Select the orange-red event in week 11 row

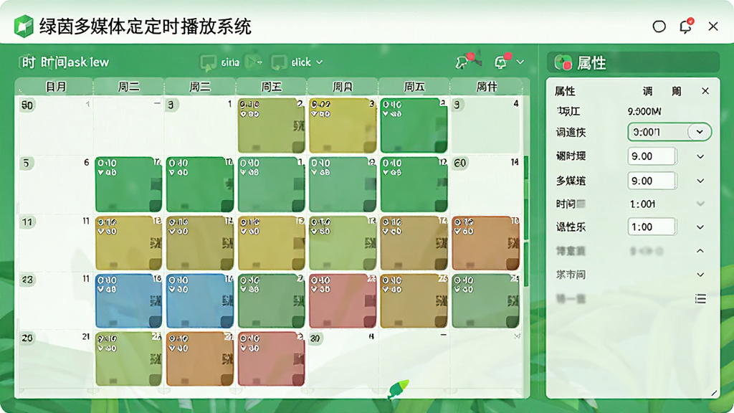[x=486, y=243]
